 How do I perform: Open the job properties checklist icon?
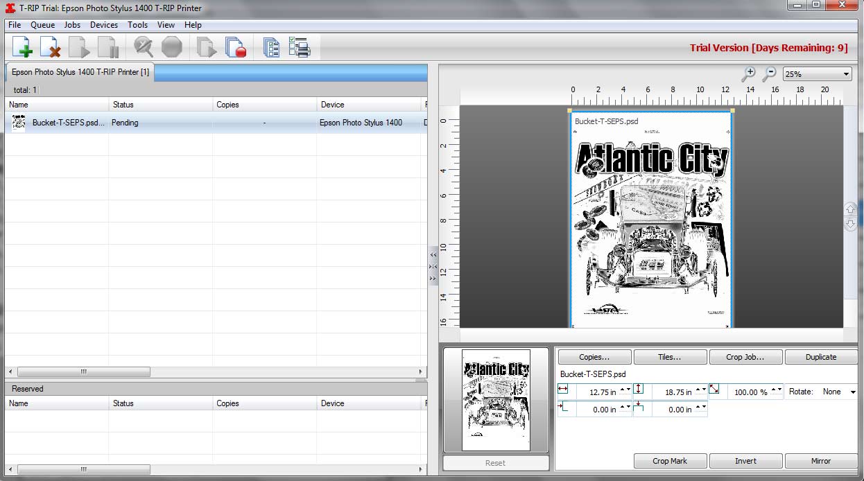[x=272, y=47]
